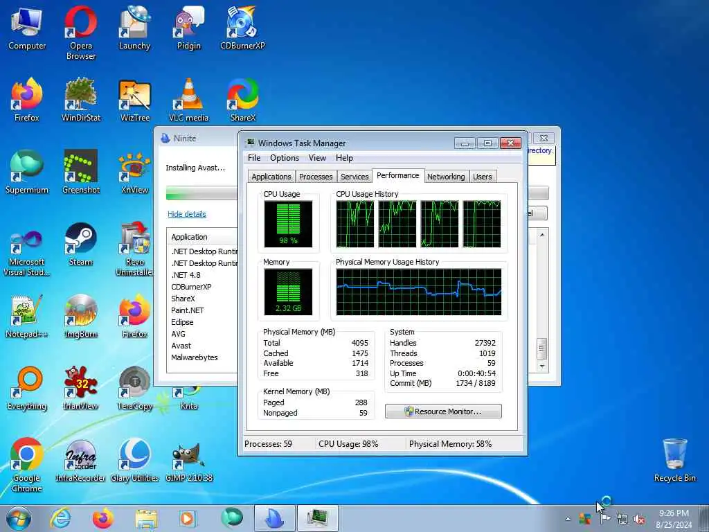Click the Resource Monitor button

pos(443,411)
